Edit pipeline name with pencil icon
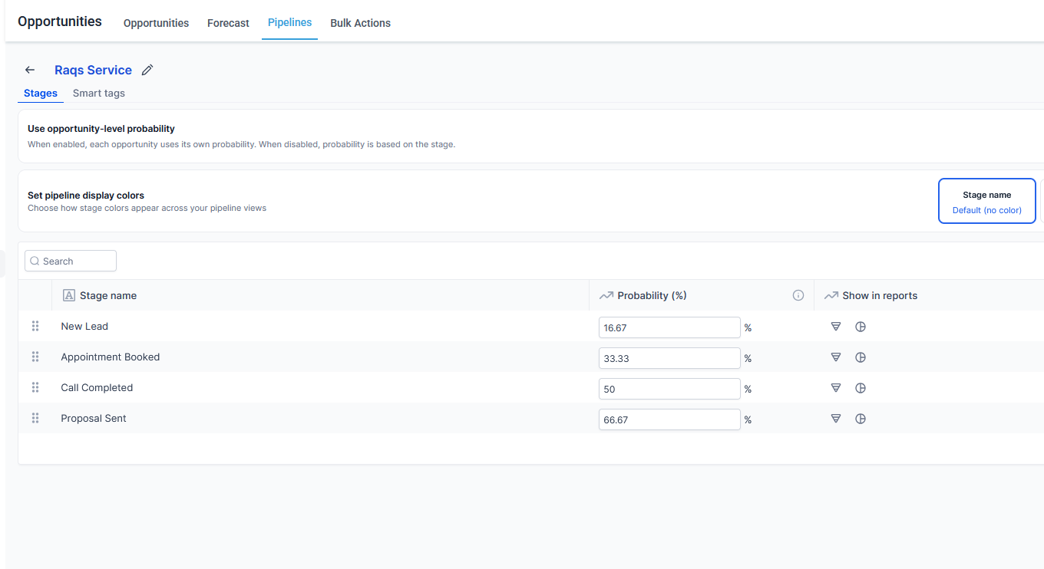1044x569 pixels. click(147, 70)
